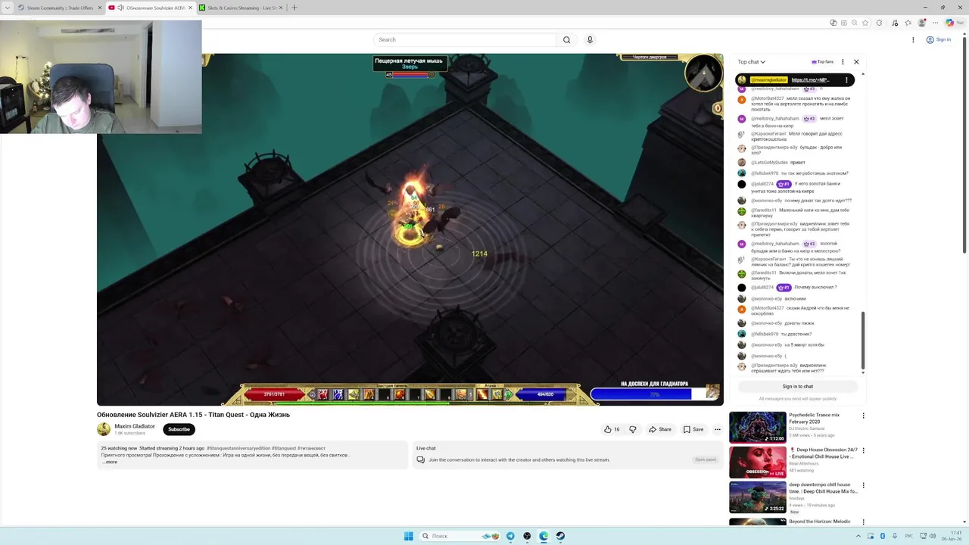Click the video title text
The image size is (969, 545).
pos(193,415)
